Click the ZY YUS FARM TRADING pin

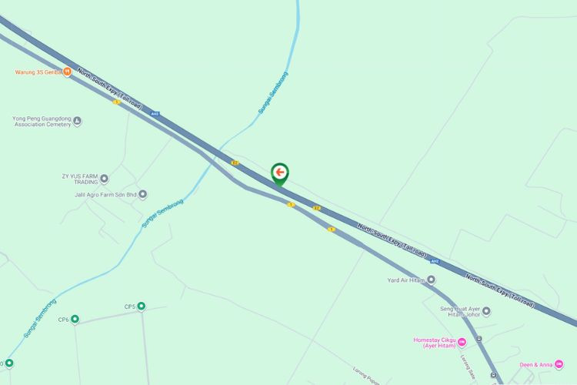(104, 179)
